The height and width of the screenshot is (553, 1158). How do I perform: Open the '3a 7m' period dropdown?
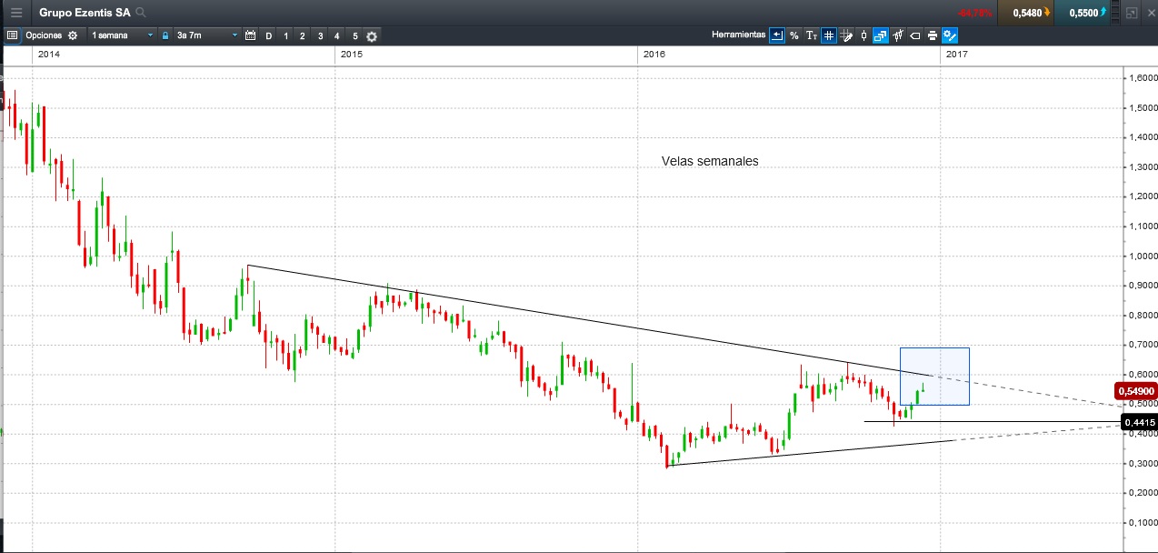pos(207,35)
